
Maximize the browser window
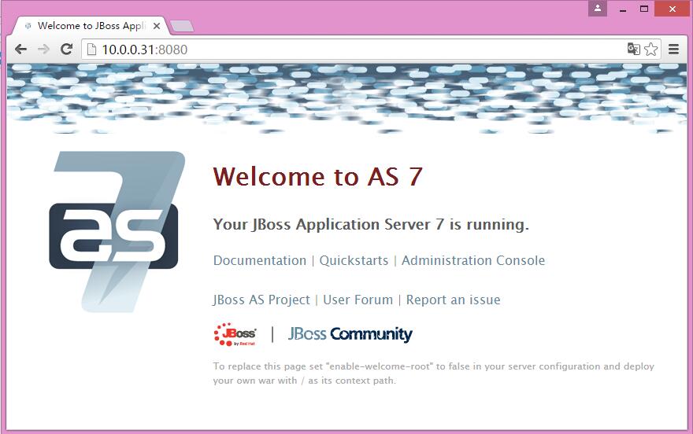(644, 9)
